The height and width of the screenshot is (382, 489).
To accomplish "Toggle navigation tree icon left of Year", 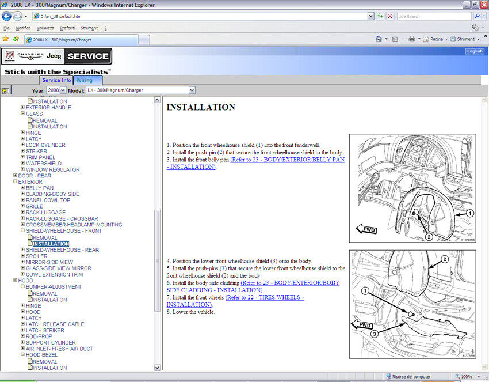I will [6, 90].
